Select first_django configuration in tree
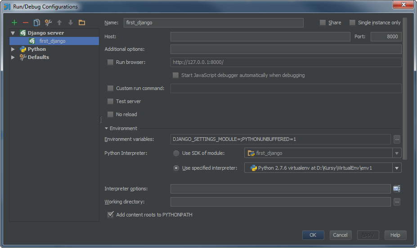The width and height of the screenshot is (417, 248). 54,41
